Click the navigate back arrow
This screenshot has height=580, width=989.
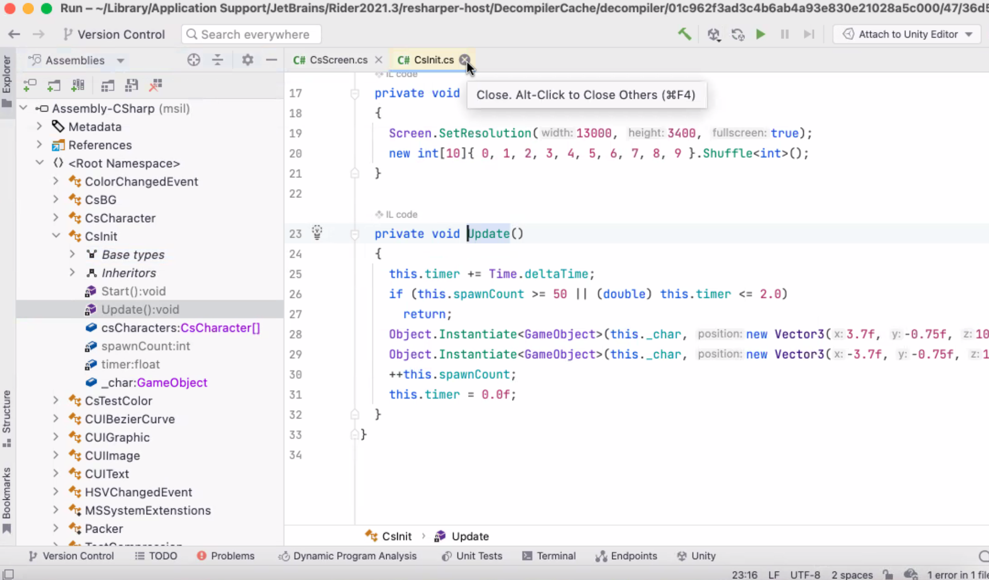[14, 34]
